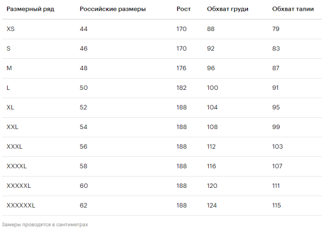Click the L size label
The image size is (322, 229).
9,88
